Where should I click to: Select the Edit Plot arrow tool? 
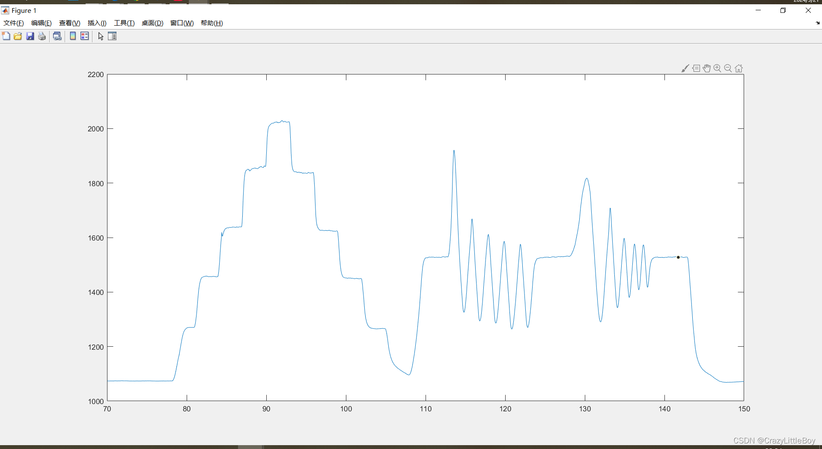click(x=100, y=36)
